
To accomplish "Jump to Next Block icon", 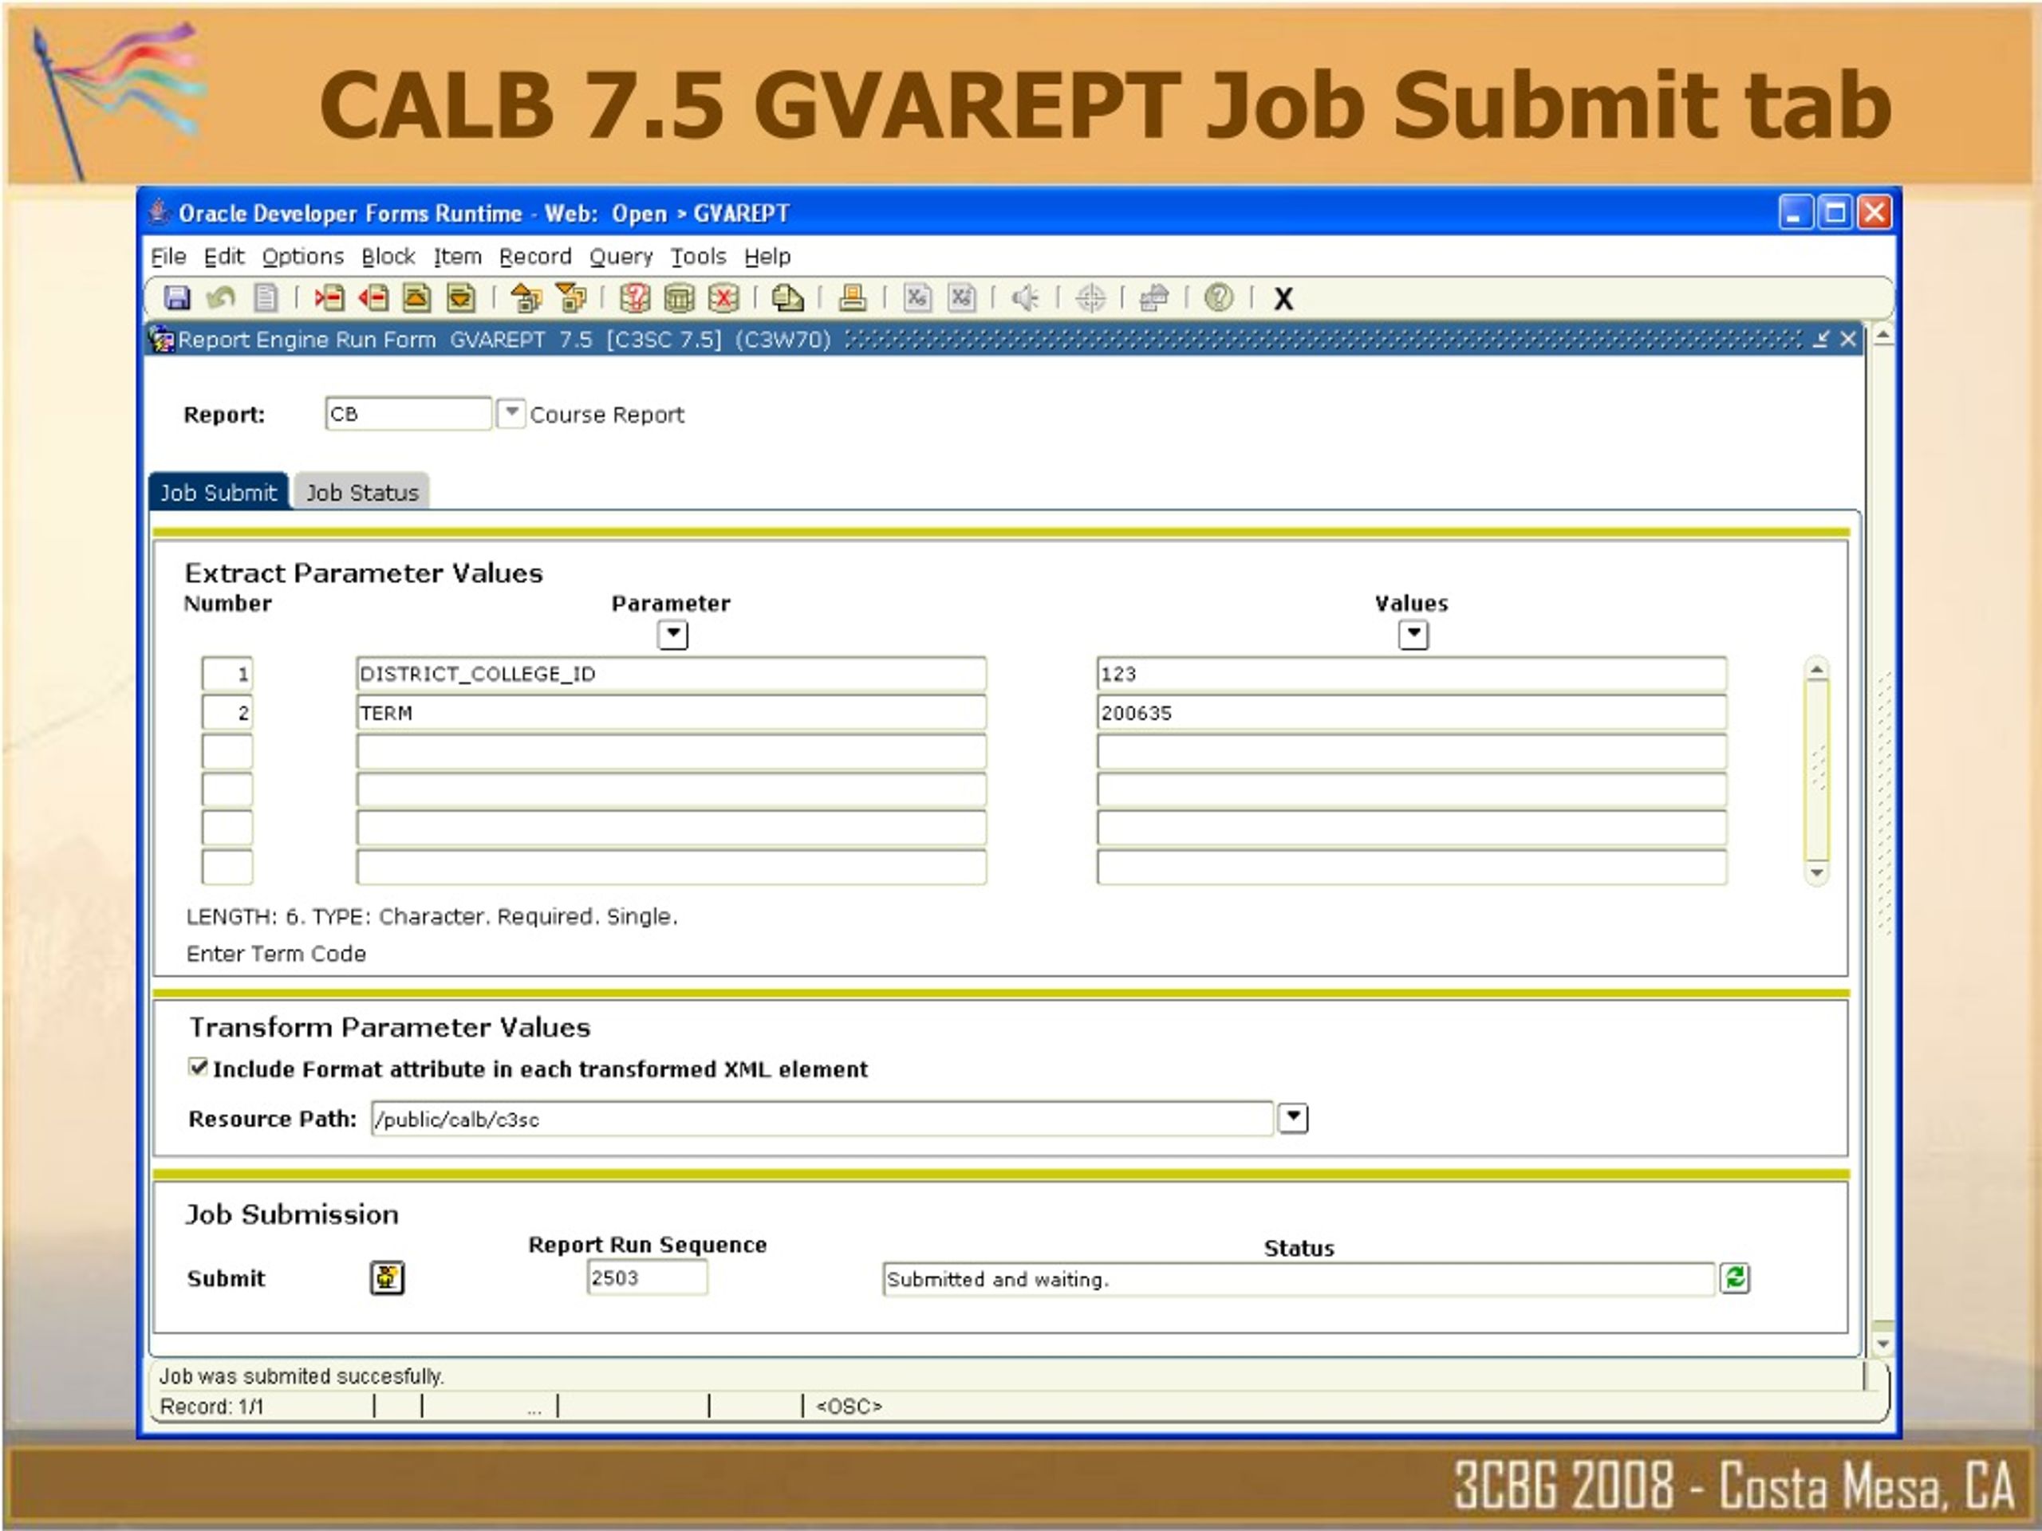I will coord(570,298).
